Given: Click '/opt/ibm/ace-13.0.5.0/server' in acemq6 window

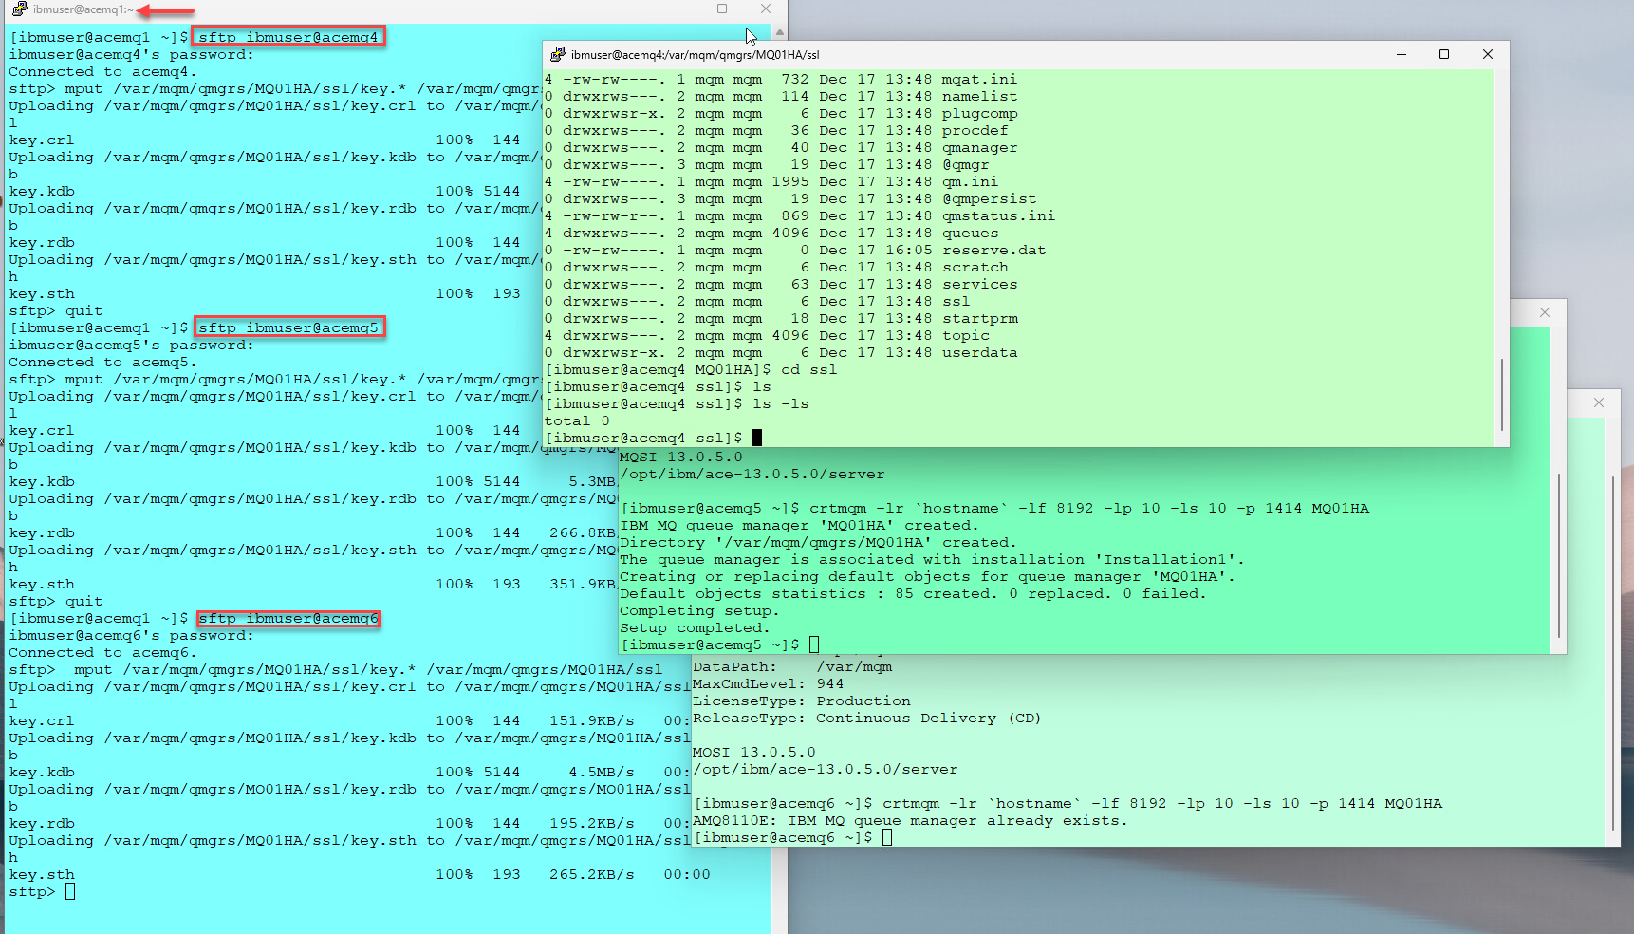Looking at the screenshot, I should tap(826, 769).
